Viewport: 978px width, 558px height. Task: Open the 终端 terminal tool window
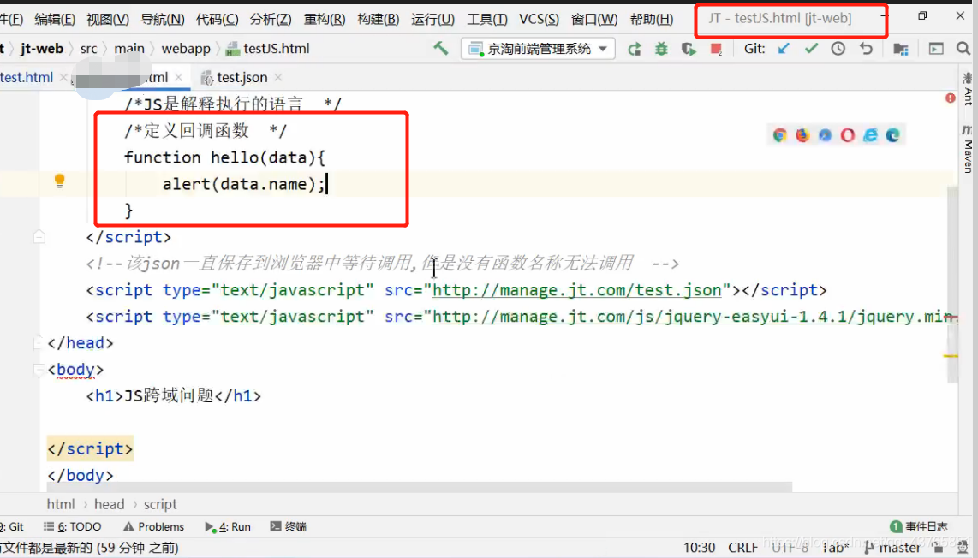coord(288,527)
